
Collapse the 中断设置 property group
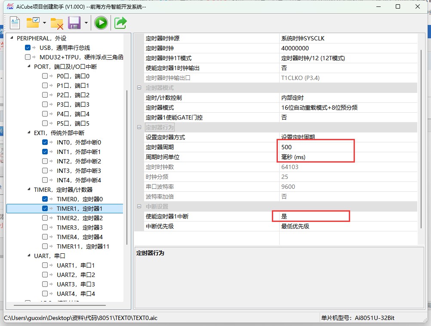(139, 206)
